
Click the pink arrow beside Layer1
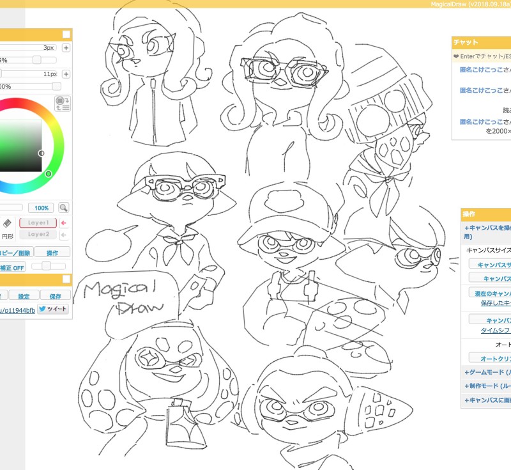(x=64, y=223)
